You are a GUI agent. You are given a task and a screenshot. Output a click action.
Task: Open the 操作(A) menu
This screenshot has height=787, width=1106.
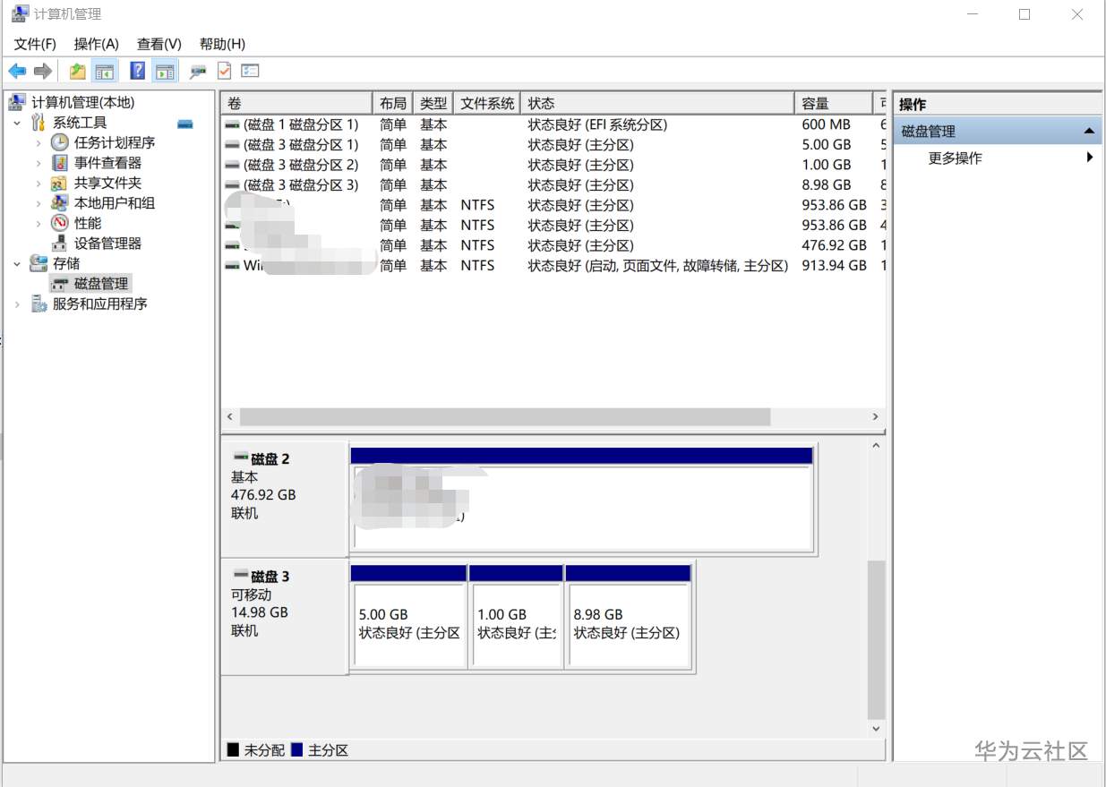(x=96, y=44)
